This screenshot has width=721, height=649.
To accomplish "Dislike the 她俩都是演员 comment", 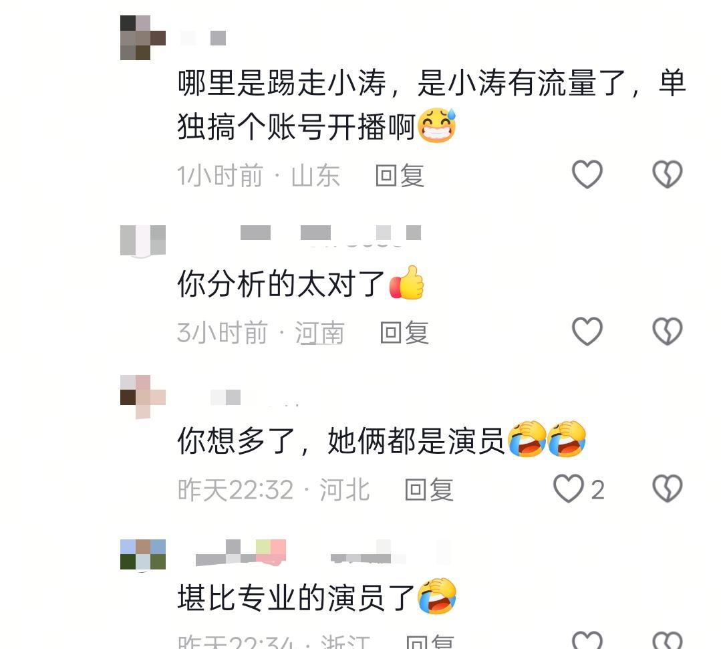I will pyautogui.click(x=667, y=489).
